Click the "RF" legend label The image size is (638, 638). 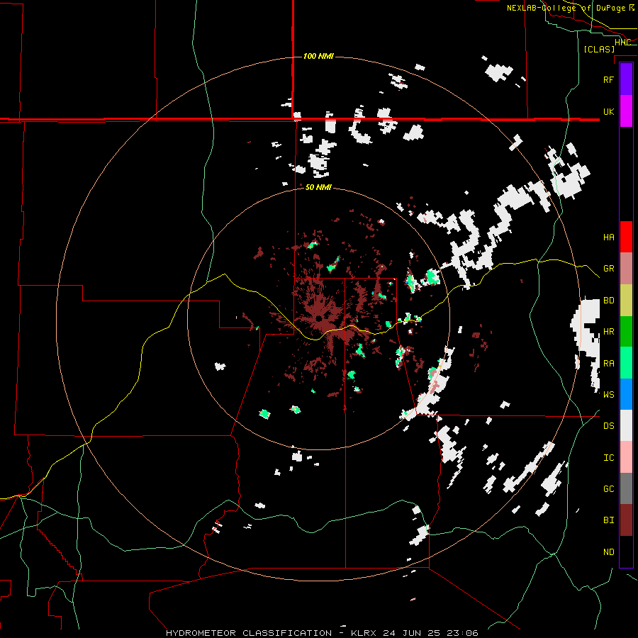tap(608, 79)
